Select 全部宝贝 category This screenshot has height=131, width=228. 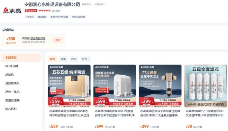point(21,58)
